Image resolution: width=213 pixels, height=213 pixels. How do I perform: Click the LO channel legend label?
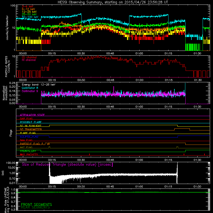[x=29, y=57]
